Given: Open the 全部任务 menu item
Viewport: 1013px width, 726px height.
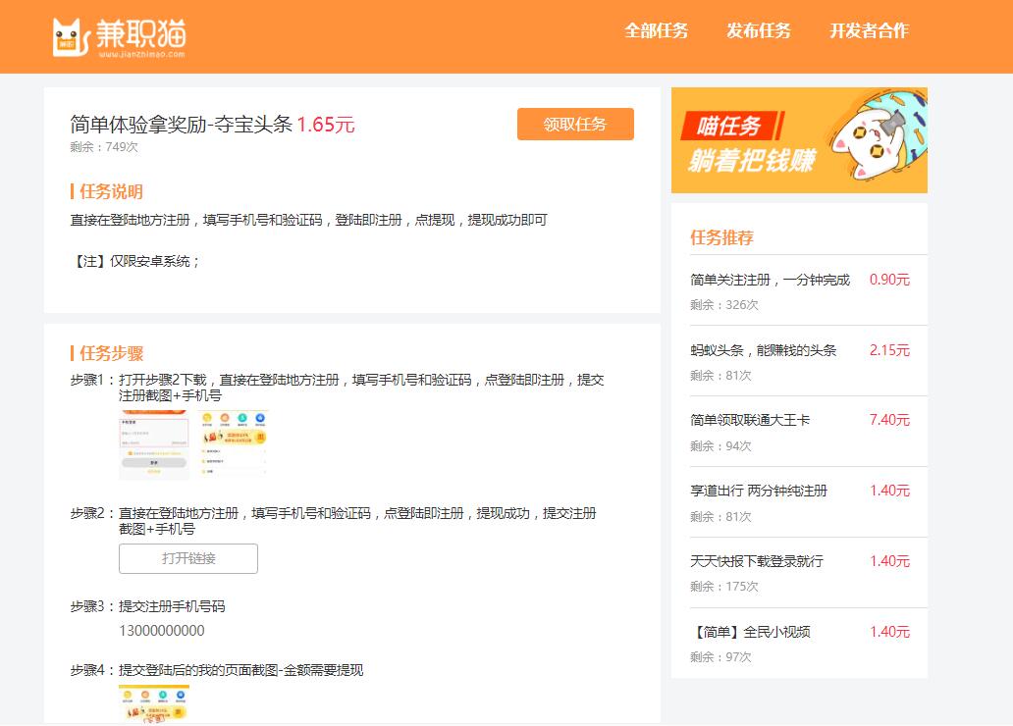Looking at the screenshot, I should coord(656,30).
